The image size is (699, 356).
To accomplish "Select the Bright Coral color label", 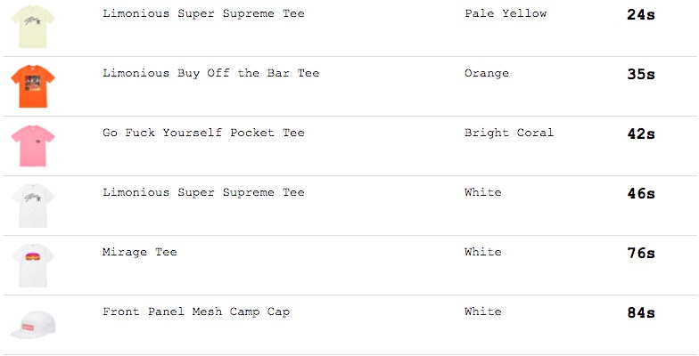I will (x=509, y=133).
